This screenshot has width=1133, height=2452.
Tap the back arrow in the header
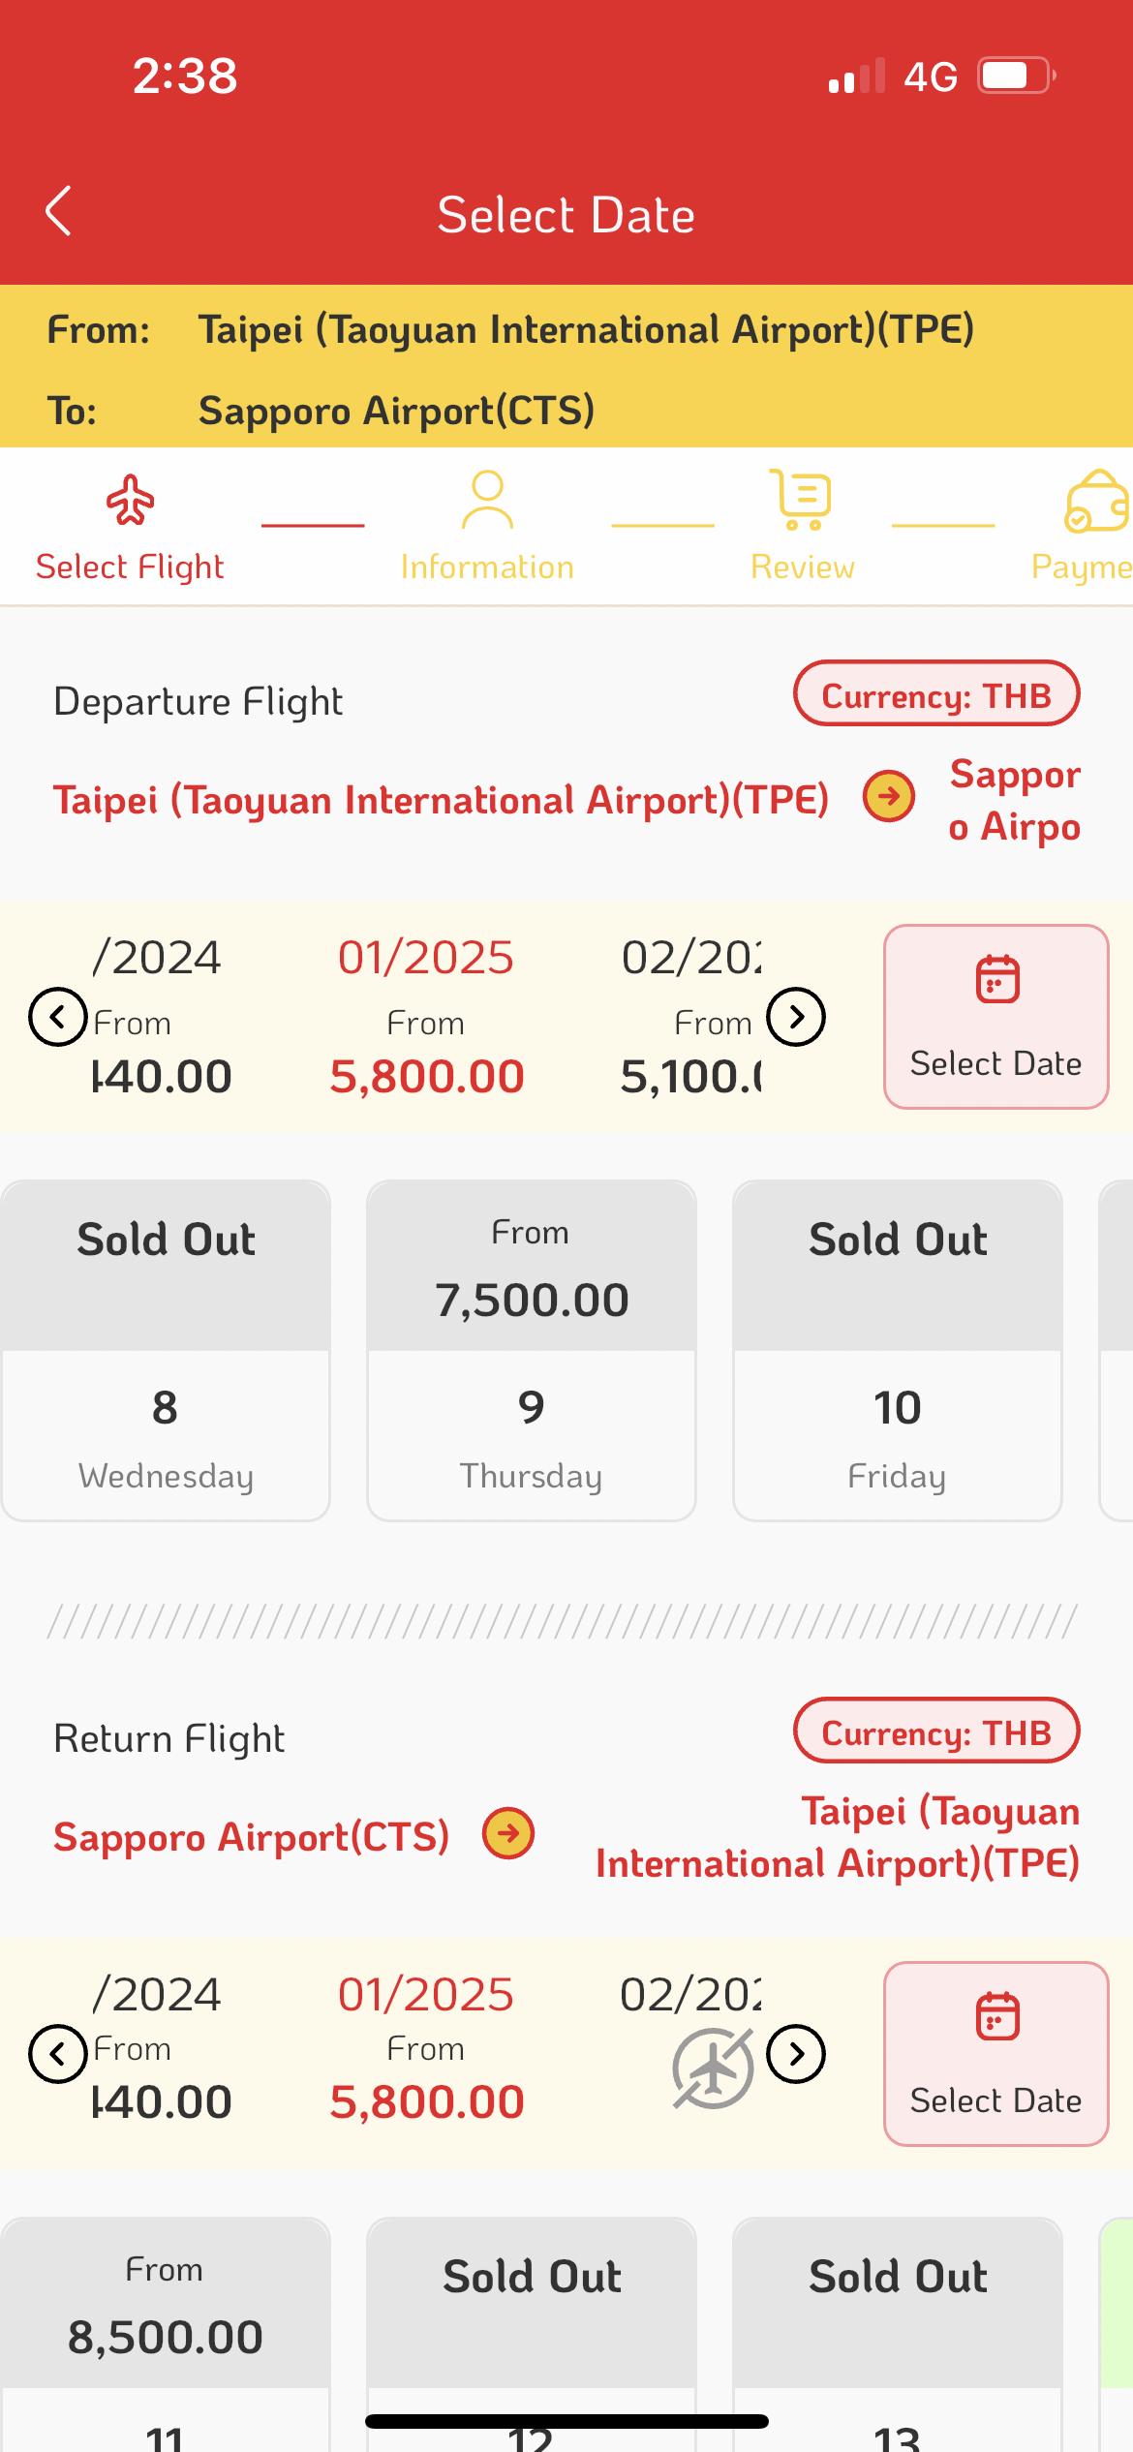pos(59,211)
